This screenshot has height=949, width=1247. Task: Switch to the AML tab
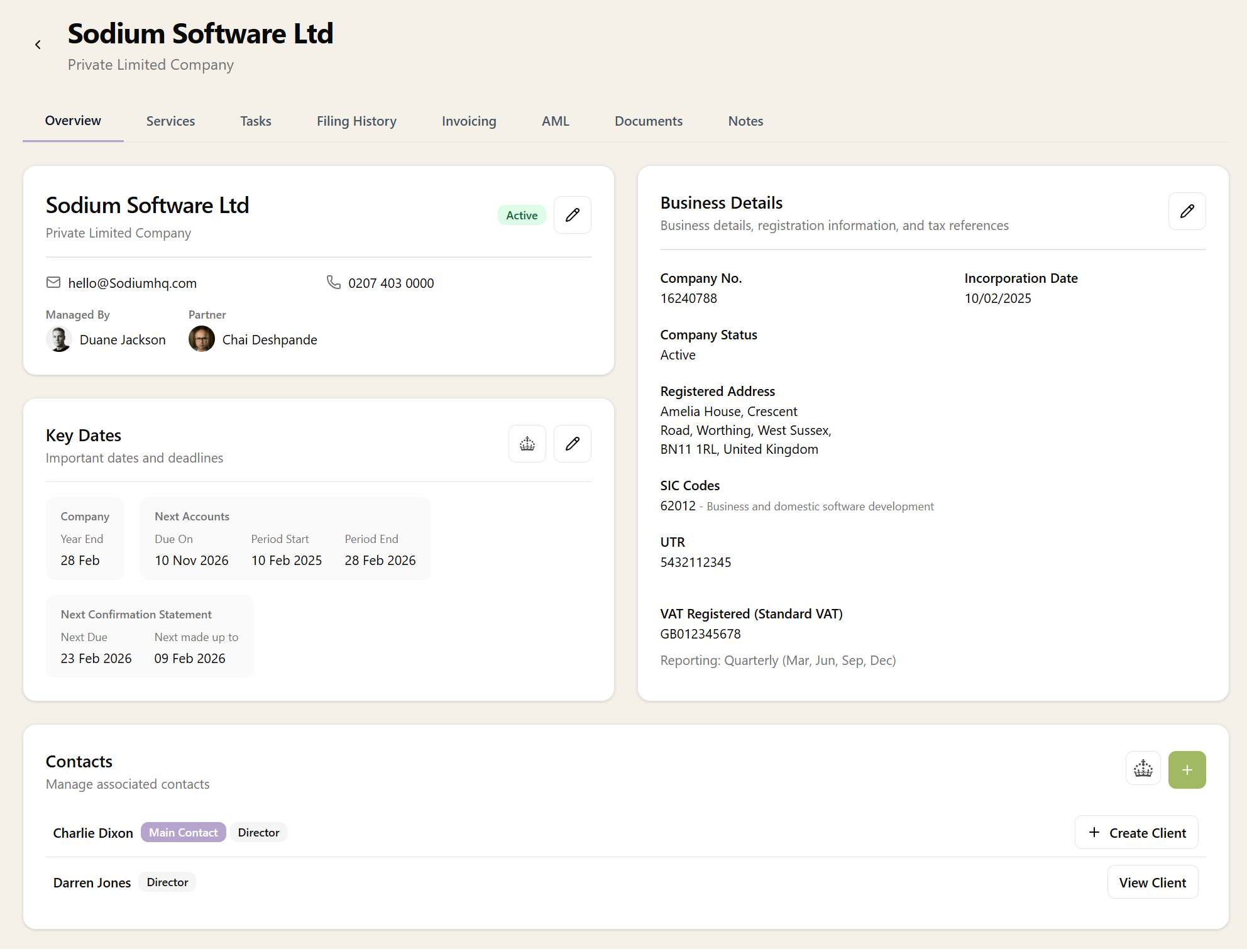(x=555, y=121)
